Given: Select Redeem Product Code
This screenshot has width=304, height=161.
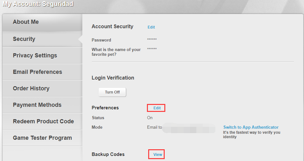Looking at the screenshot, I should click(42, 121).
